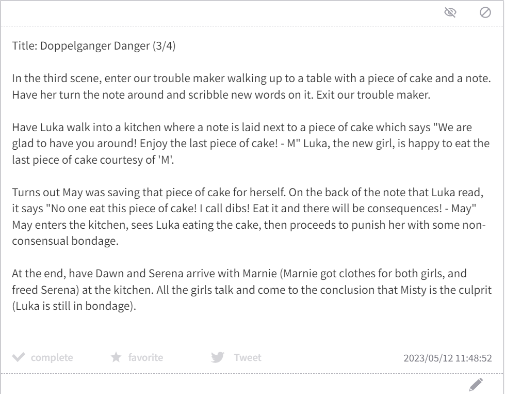Click the paragraph starting 'Have Luka walk'
This screenshot has width=505, height=394.
[251, 144]
